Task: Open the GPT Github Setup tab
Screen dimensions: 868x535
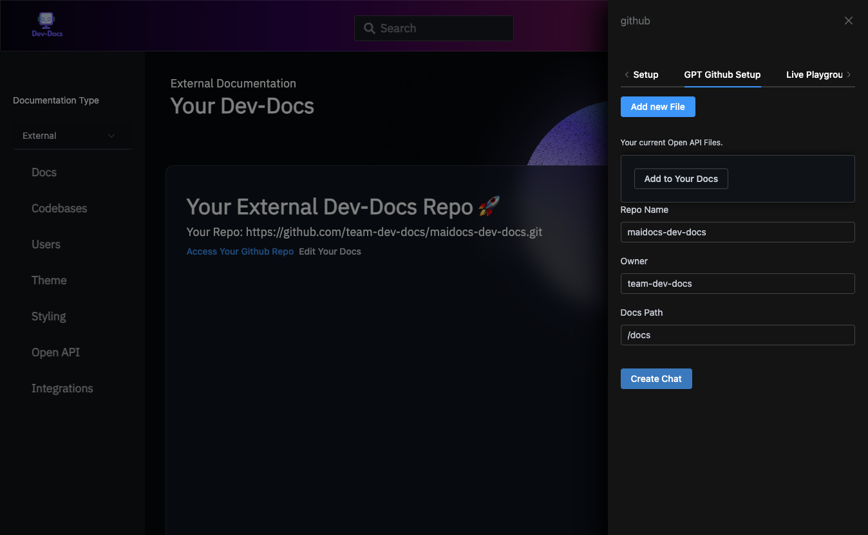Action: pos(722,75)
